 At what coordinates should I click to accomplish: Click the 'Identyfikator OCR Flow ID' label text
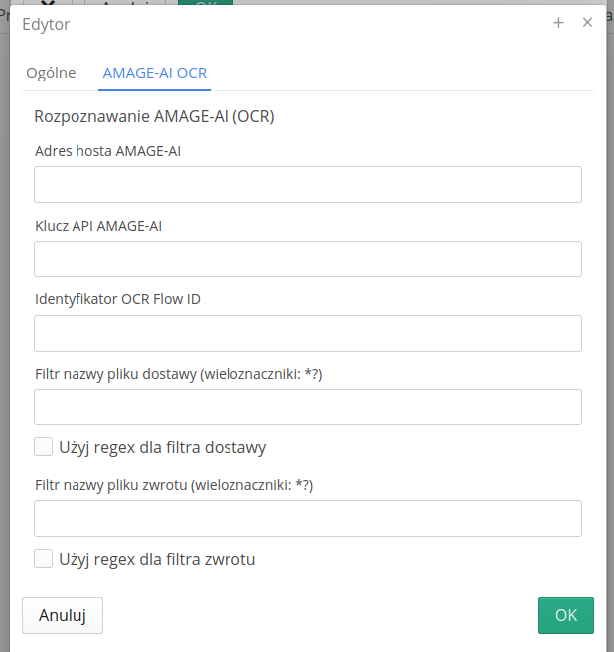117,299
